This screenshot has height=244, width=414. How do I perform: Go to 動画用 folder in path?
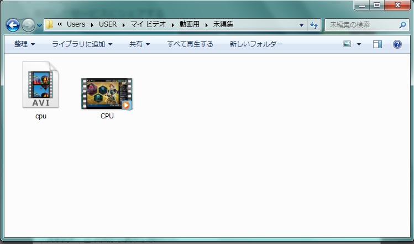[x=190, y=24]
